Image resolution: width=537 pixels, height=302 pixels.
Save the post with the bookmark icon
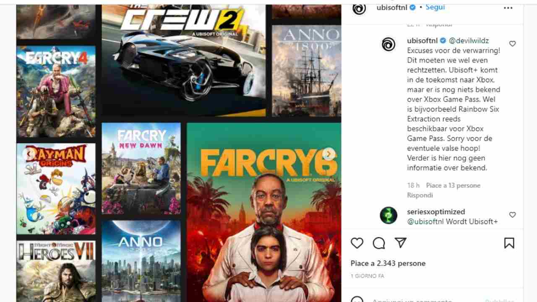(x=509, y=243)
